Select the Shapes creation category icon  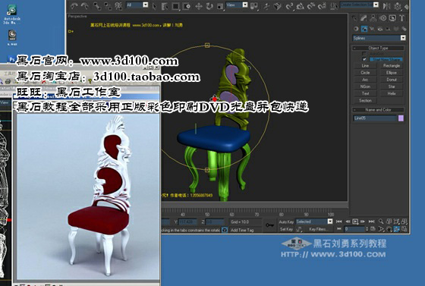point(364,29)
